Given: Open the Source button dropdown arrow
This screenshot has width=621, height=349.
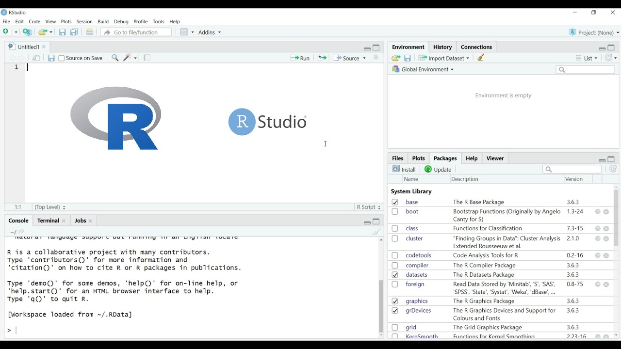Looking at the screenshot, I should pos(364,59).
